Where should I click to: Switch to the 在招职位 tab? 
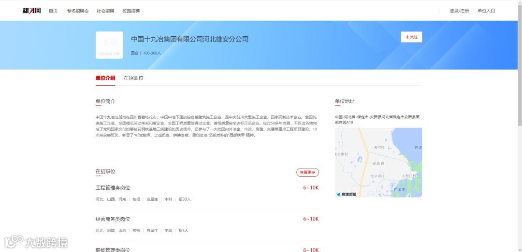point(134,78)
